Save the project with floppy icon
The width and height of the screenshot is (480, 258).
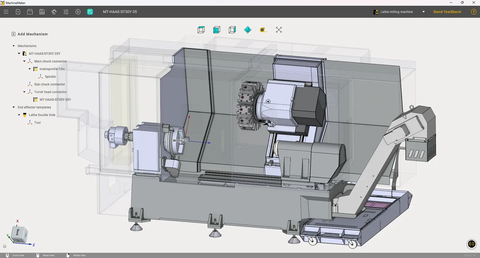pyautogui.click(x=42, y=12)
